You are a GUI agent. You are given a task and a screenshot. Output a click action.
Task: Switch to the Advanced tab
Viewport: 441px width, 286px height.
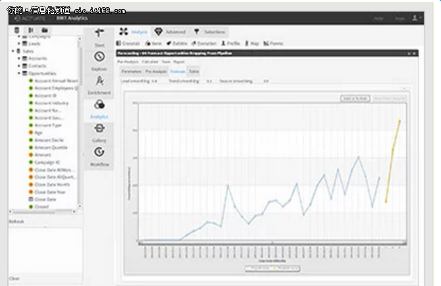[170, 32]
